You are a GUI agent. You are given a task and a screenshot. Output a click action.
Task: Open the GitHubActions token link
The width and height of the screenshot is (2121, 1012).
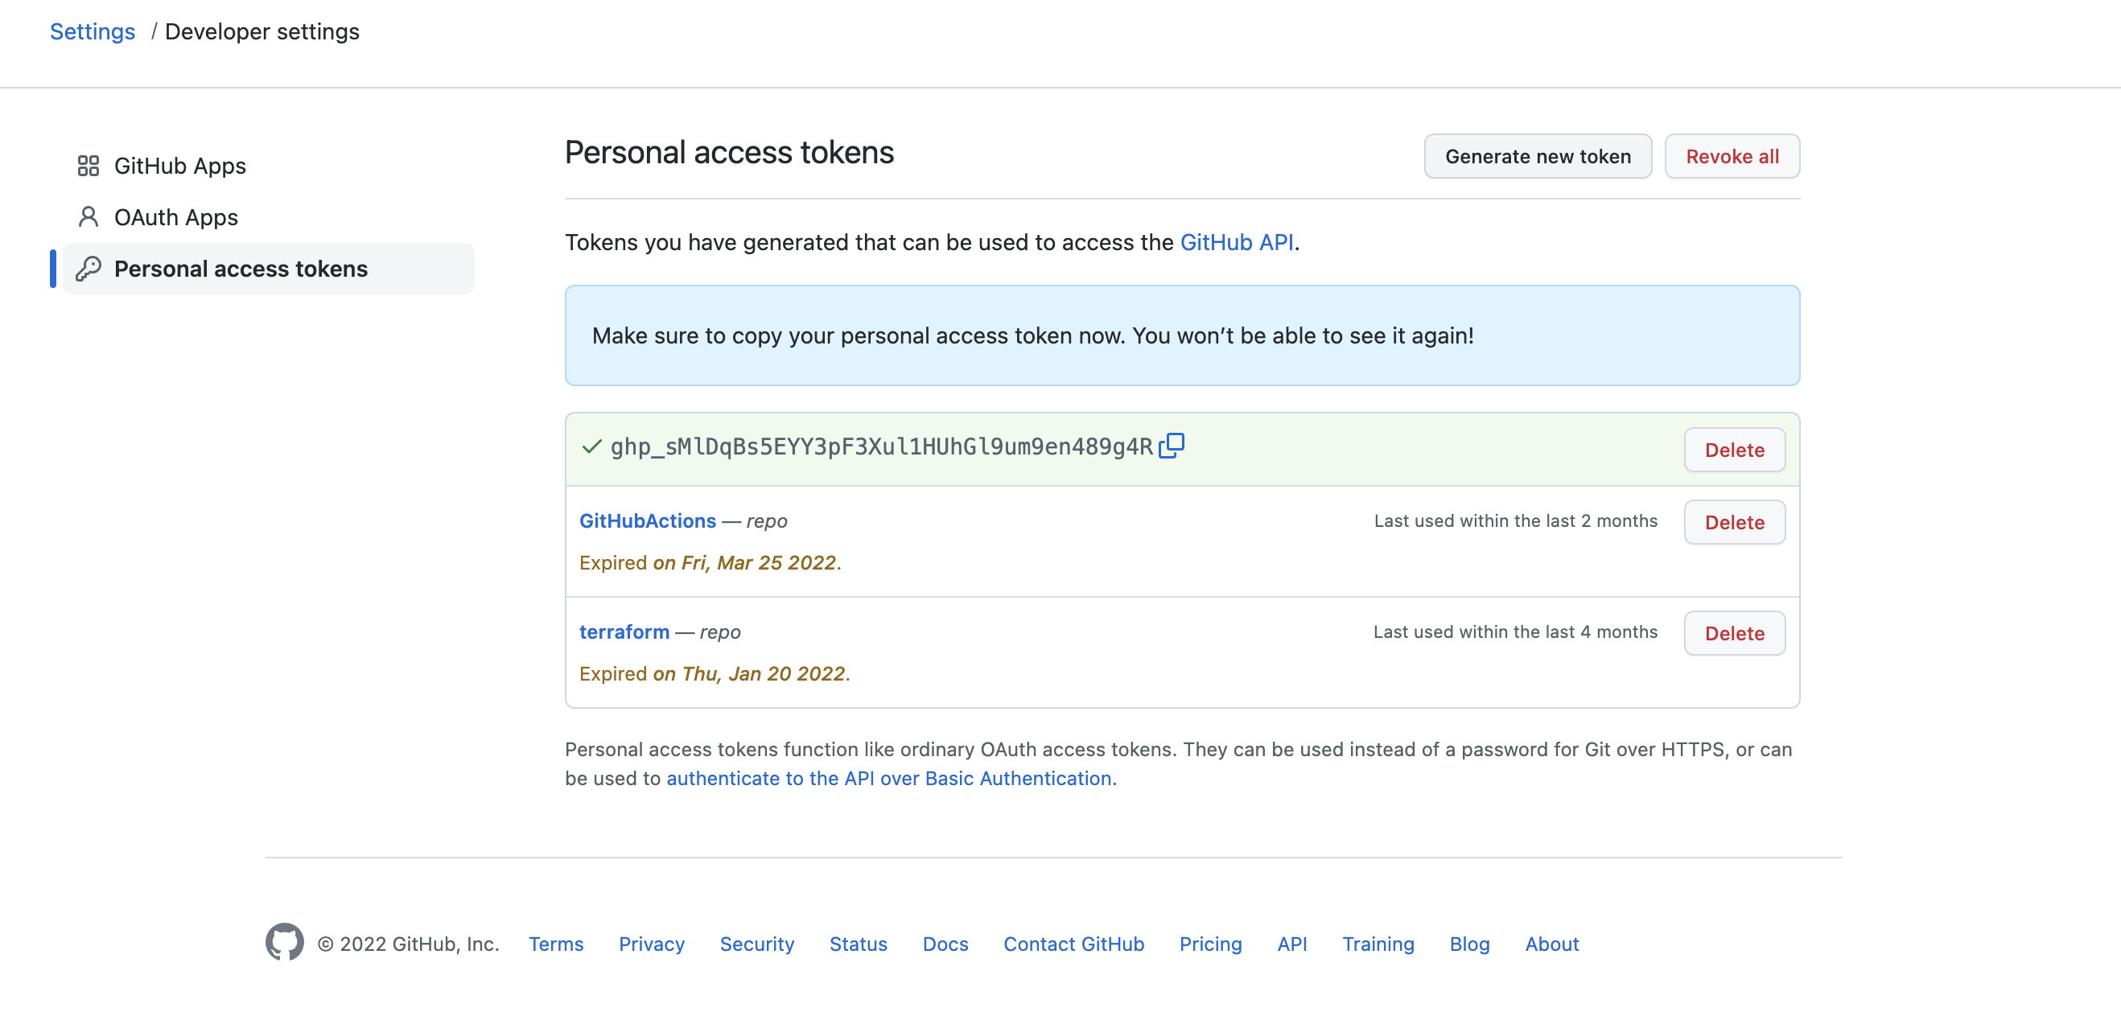pos(647,520)
